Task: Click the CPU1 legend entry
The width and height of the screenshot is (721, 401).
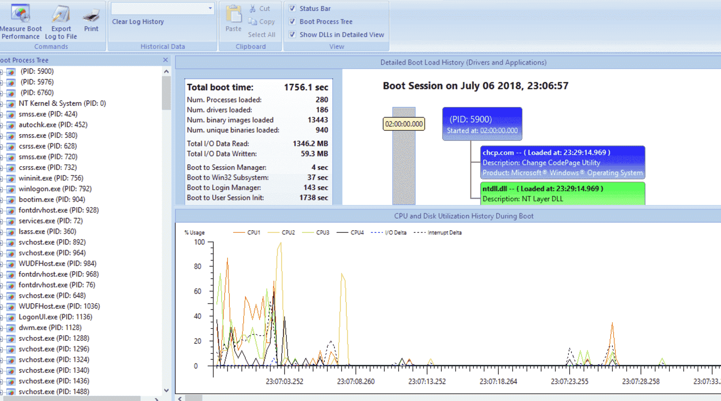Action: tap(247, 233)
